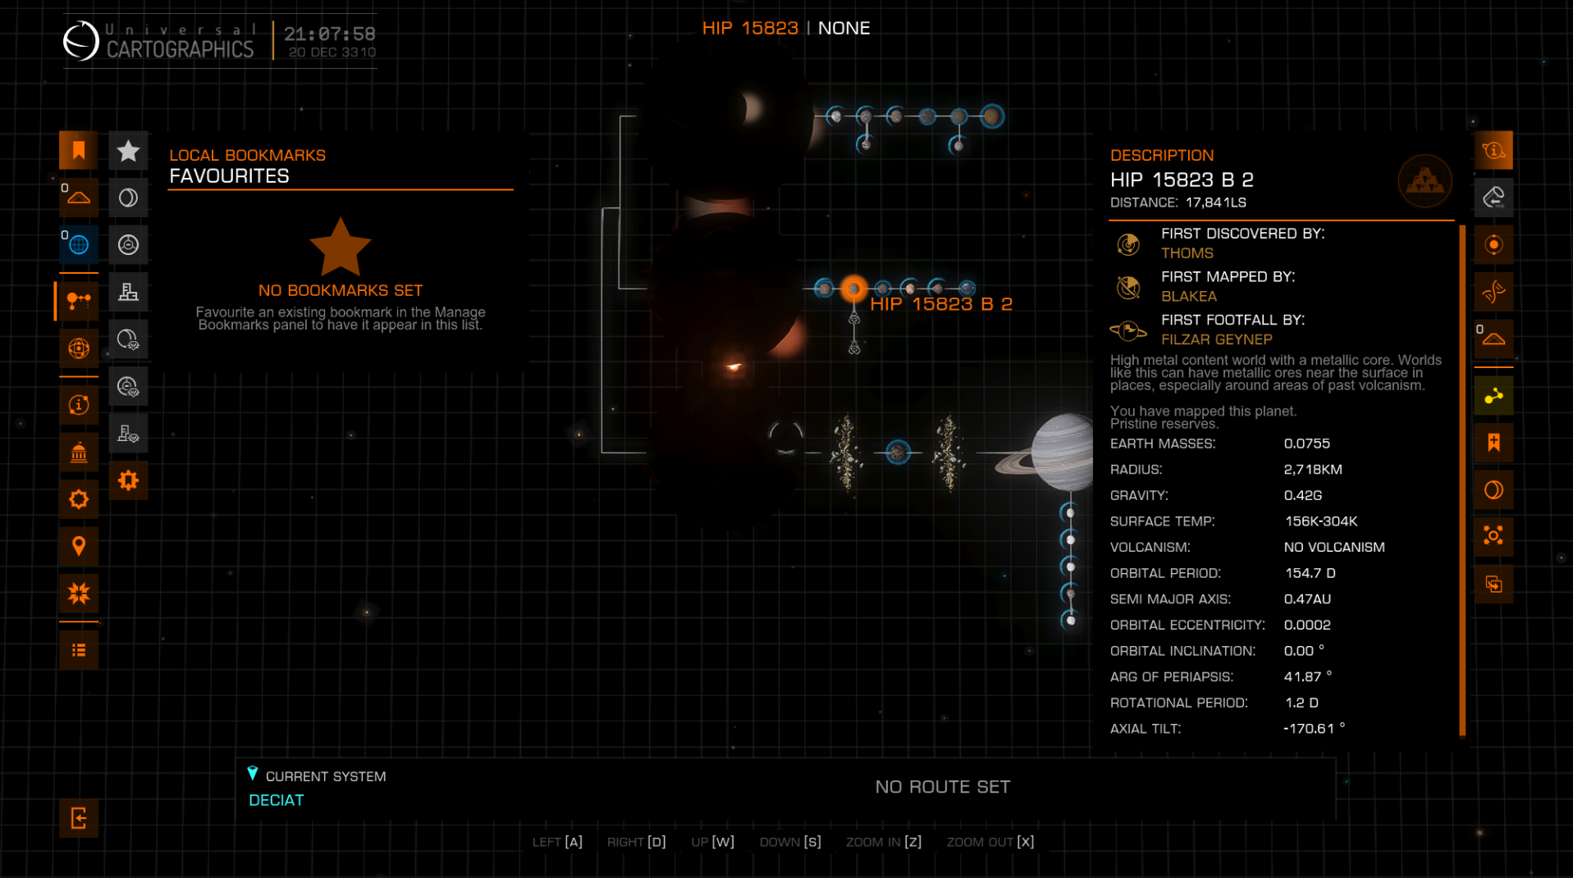The width and height of the screenshot is (1573, 878).
Task: Click the exit map icon
Action: (79, 818)
